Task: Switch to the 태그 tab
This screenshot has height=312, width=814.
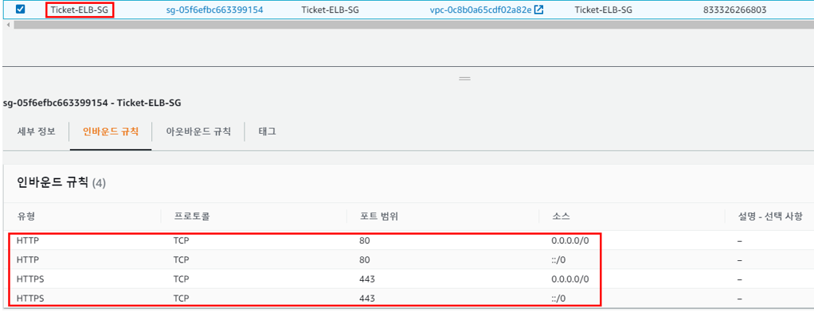Action: click(x=267, y=131)
